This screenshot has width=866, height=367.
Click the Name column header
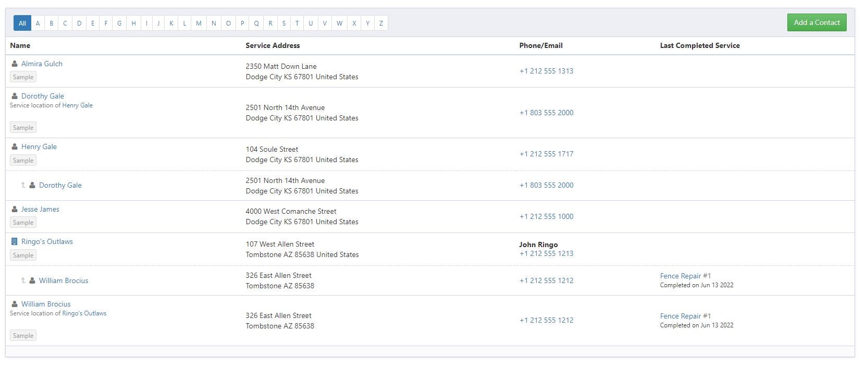point(20,45)
